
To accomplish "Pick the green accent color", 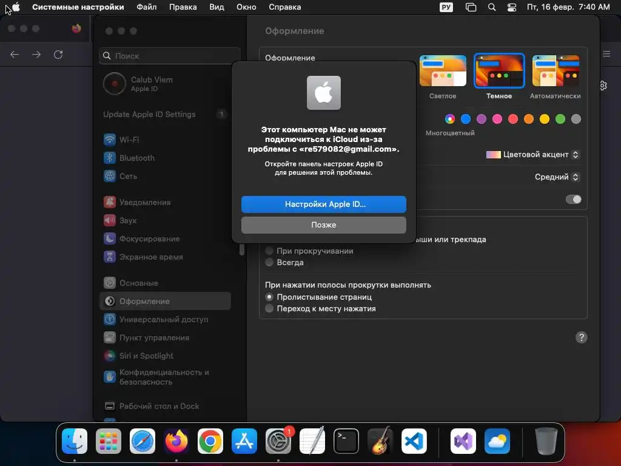I will [x=560, y=119].
